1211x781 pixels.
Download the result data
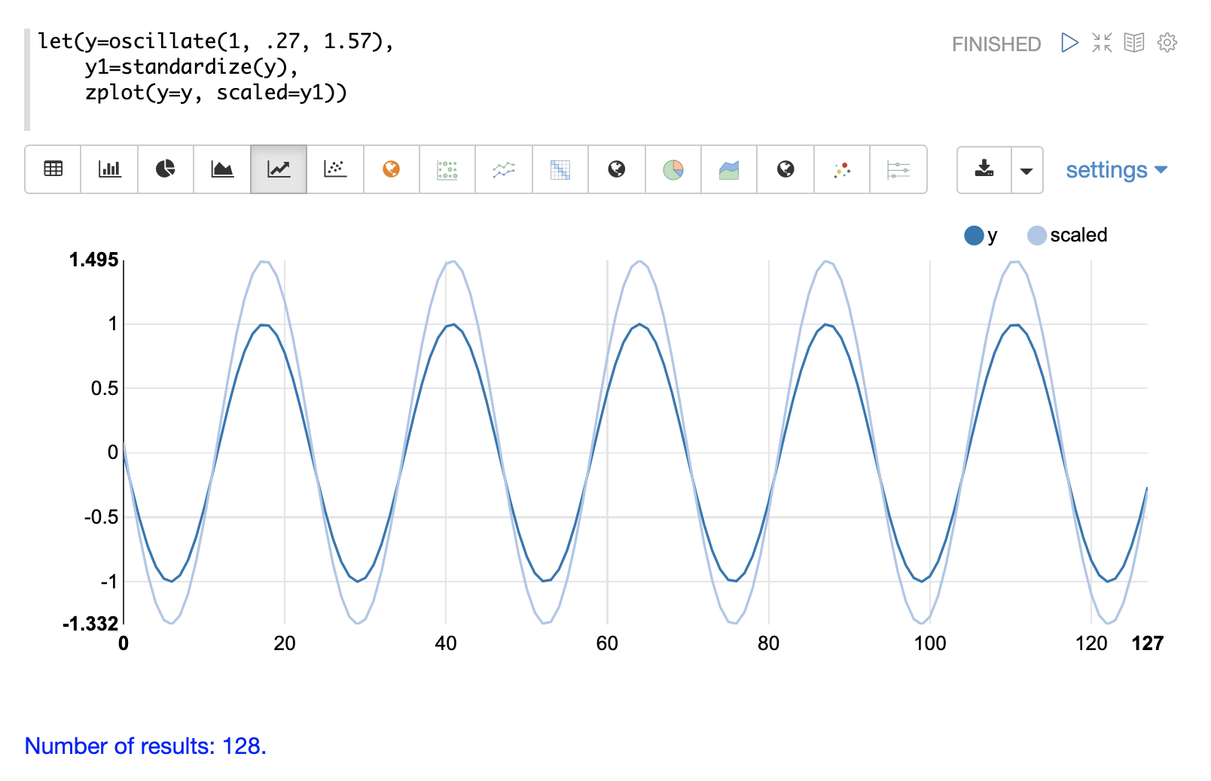pyautogui.click(x=984, y=169)
